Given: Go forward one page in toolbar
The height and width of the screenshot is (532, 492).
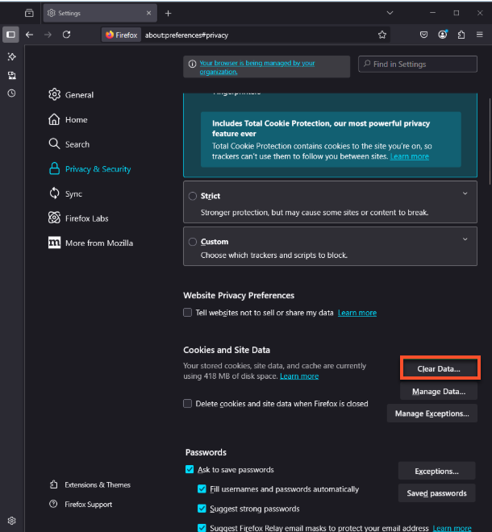Looking at the screenshot, I should coord(48,35).
